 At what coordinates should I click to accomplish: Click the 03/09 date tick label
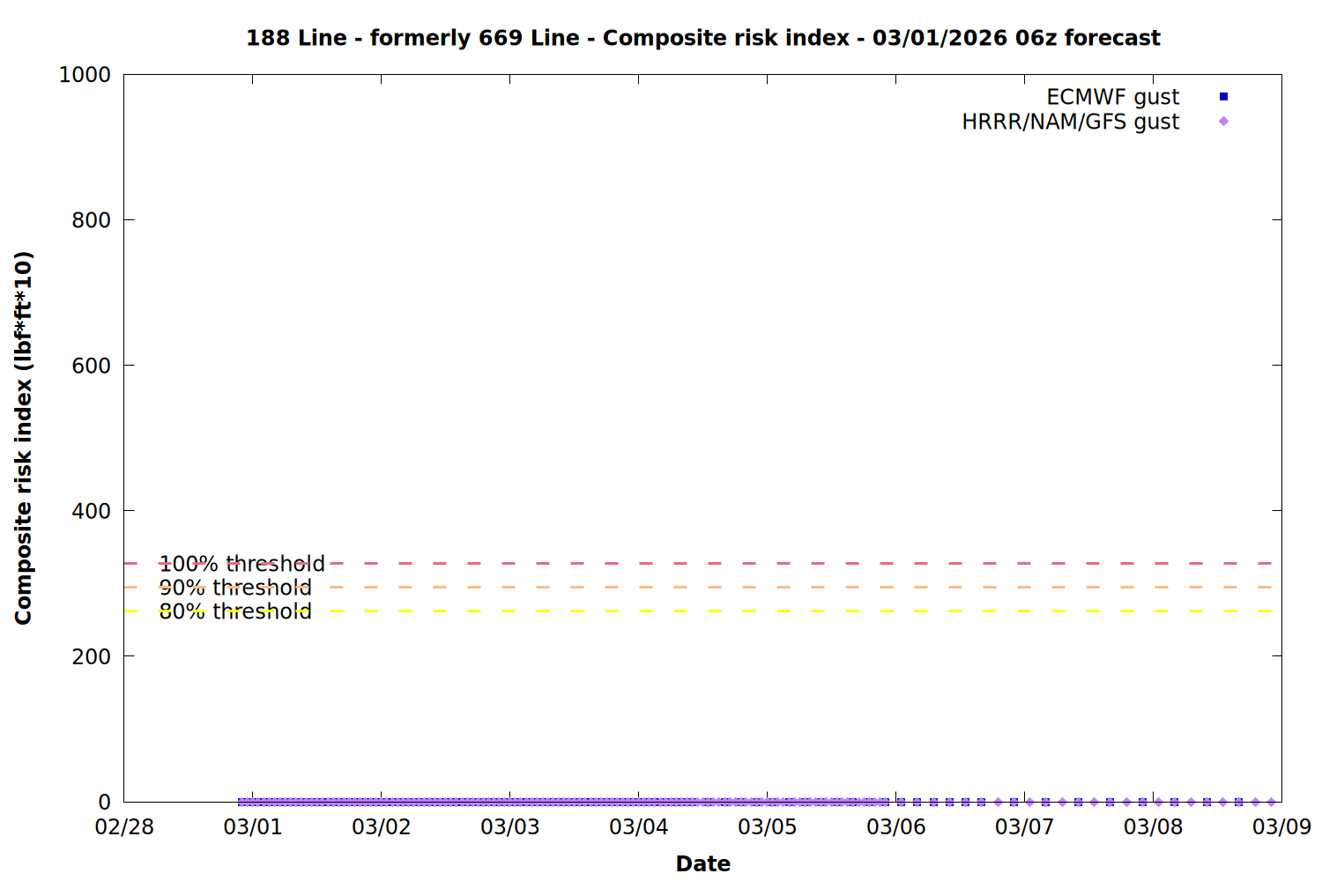[x=1281, y=827]
